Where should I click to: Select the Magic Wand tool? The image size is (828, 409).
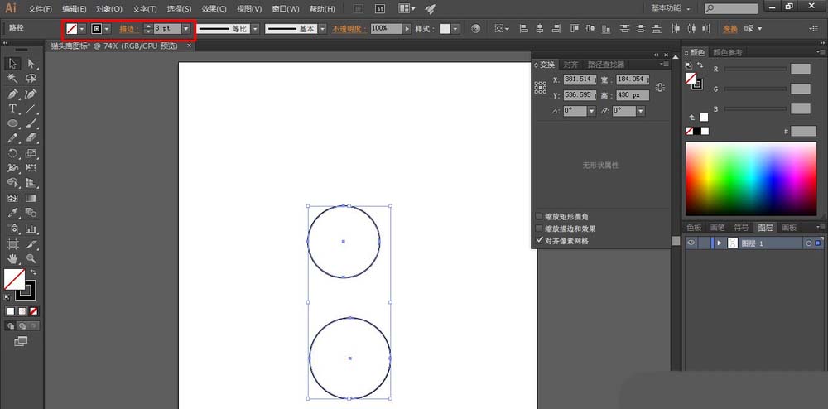(13, 79)
